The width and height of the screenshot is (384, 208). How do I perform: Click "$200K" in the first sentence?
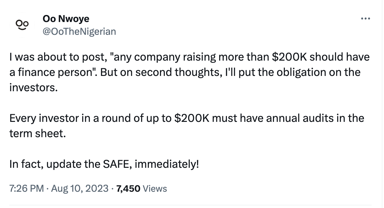click(x=289, y=57)
